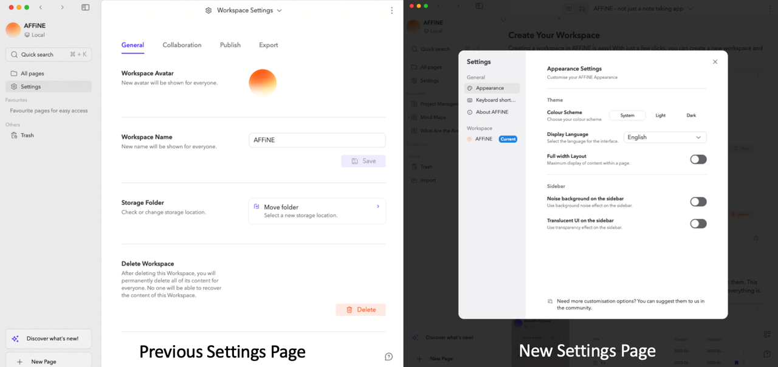Switch to Collaboration tab

pos(182,45)
